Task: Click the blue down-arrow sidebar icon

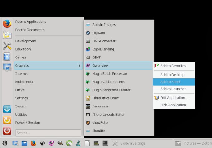Action: tap(7, 109)
